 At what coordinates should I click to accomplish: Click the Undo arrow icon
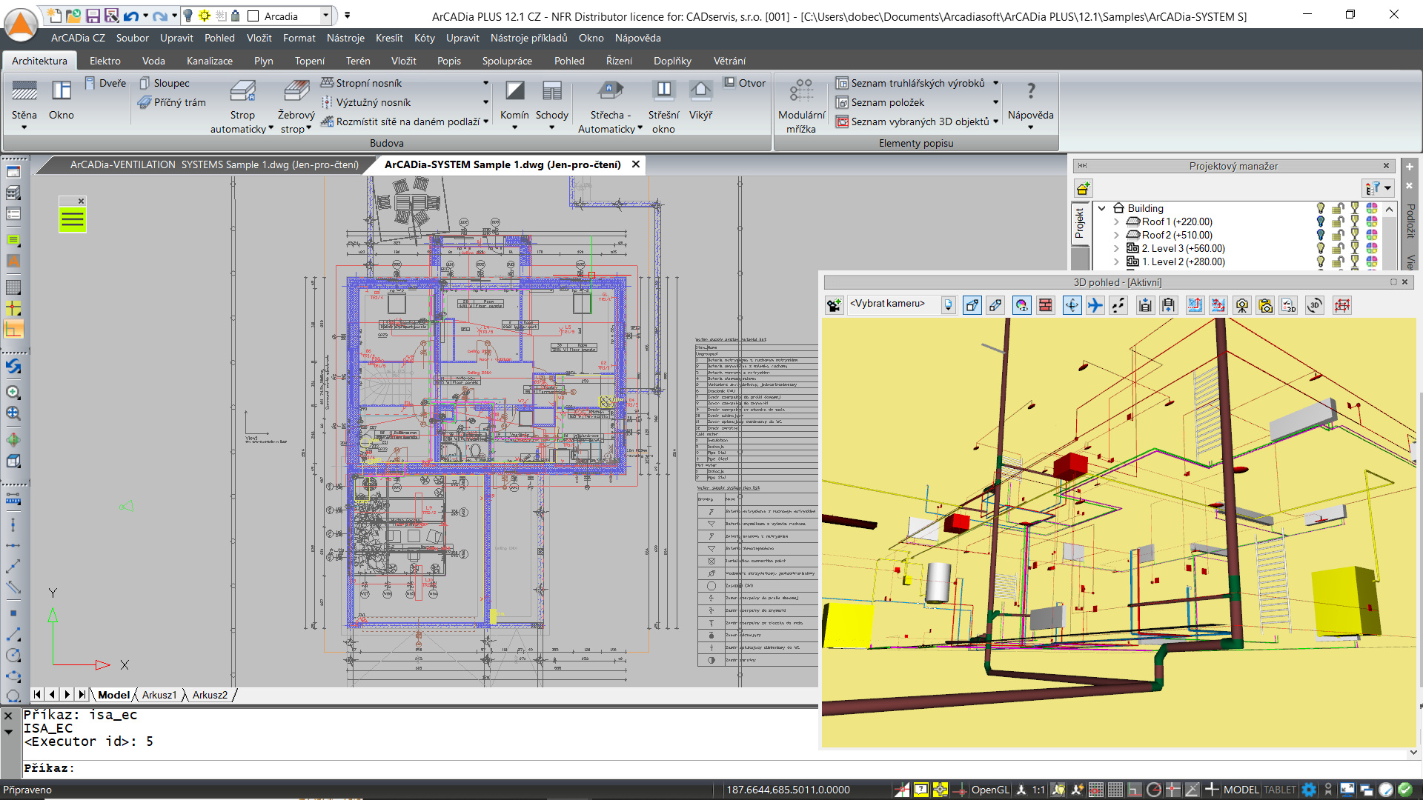(x=131, y=16)
